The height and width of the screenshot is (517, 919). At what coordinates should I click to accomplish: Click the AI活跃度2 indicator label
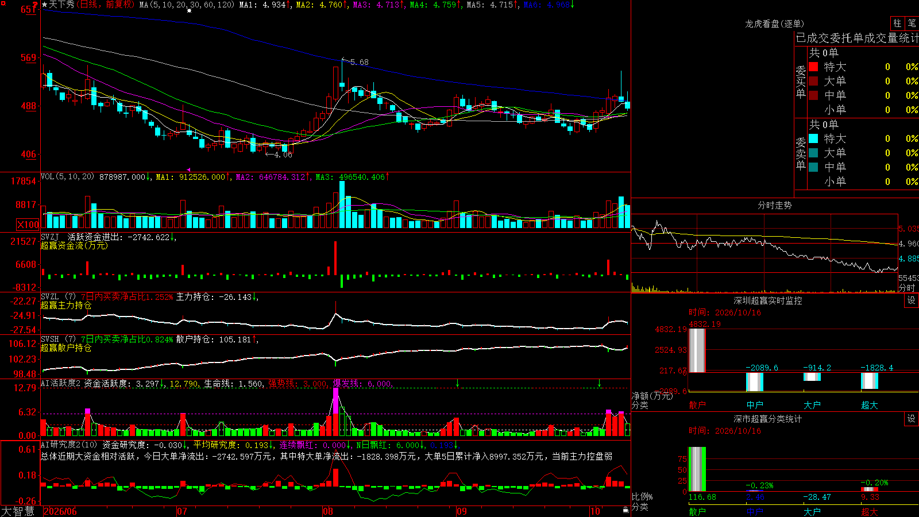61,383
